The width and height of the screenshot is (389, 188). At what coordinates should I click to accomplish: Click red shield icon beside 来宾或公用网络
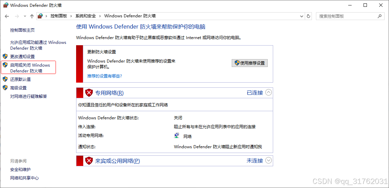(x=89, y=161)
